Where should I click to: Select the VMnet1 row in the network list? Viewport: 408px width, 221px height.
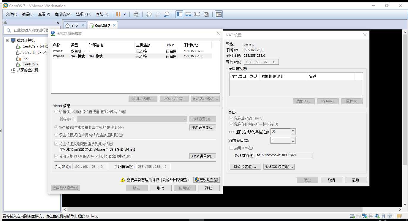131,51
